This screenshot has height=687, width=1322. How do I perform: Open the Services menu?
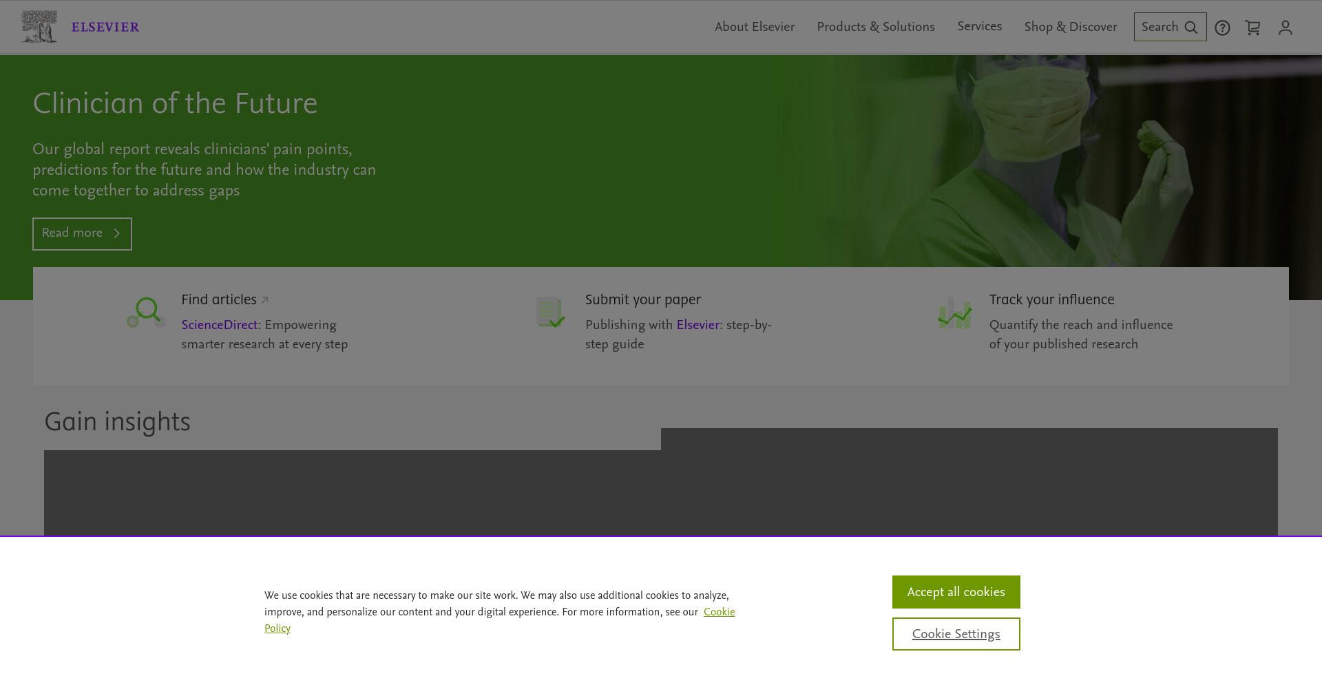[979, 26]
